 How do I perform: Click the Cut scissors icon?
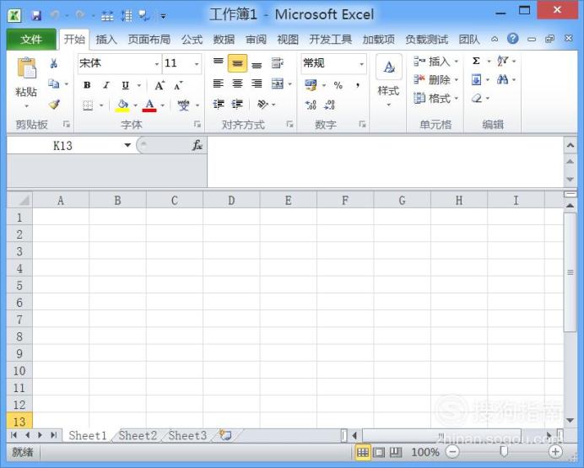coord(54,63)
